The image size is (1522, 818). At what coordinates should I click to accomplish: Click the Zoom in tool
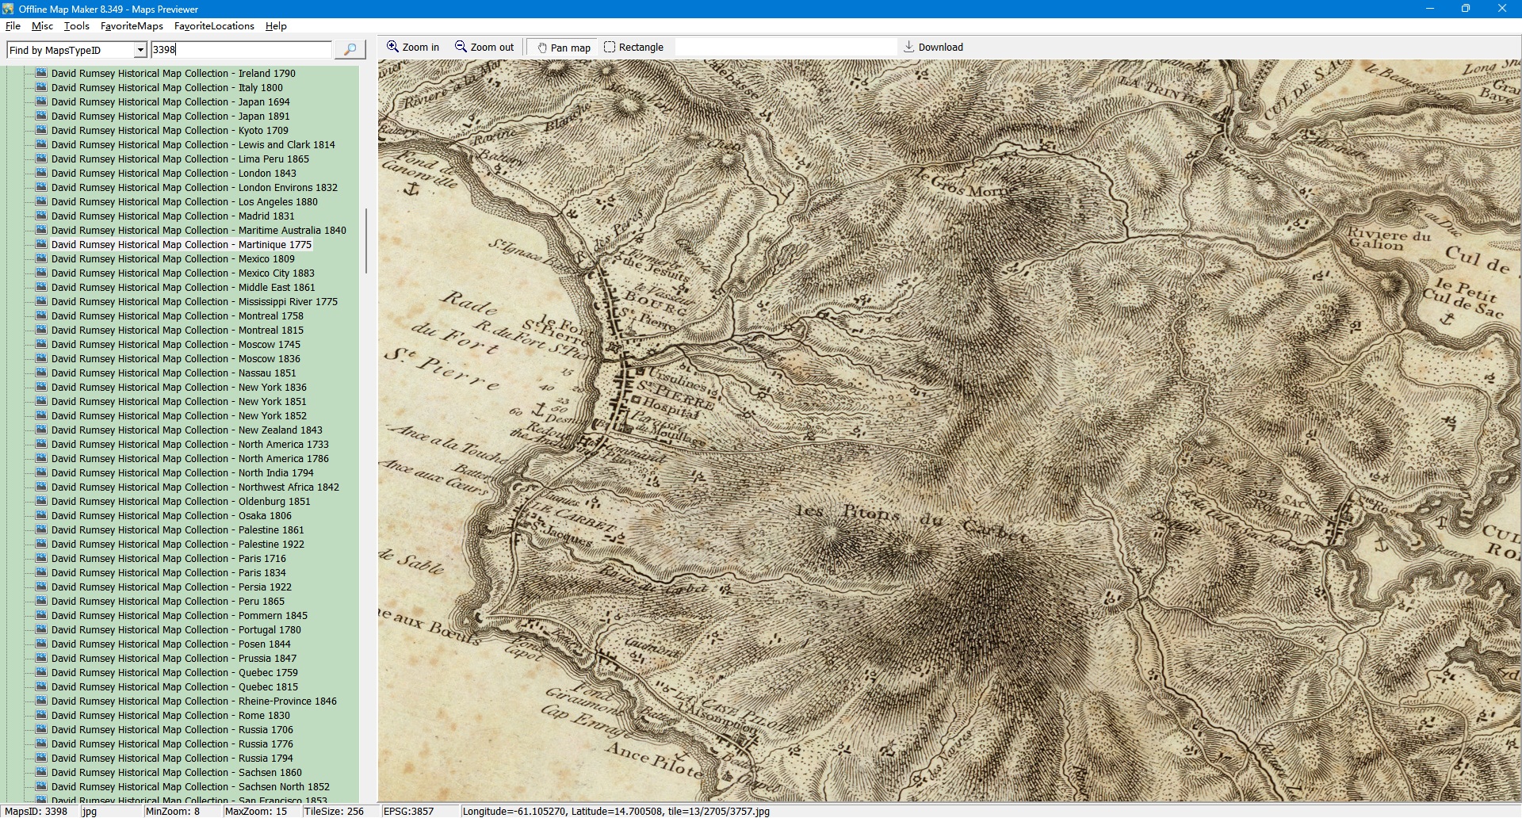[412, 48]
